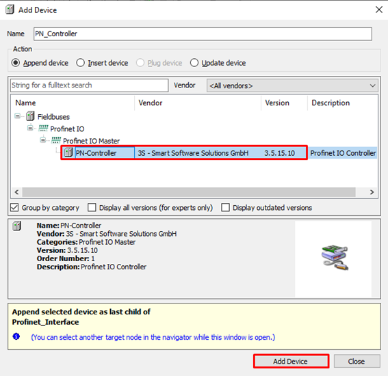Open the All vendors dropdown
The height and width of the screenshot is (376, 388).
point(292,85)
